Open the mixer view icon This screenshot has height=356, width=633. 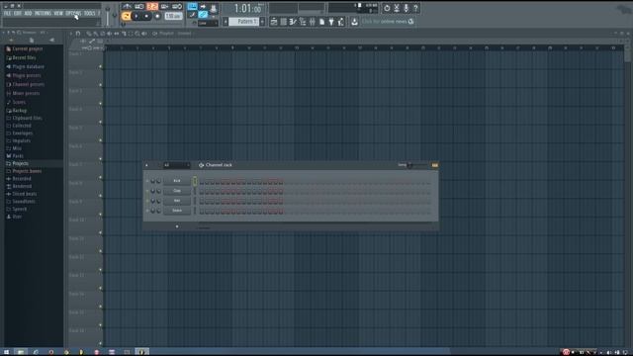pyautogui.click(x=313, y=22)
